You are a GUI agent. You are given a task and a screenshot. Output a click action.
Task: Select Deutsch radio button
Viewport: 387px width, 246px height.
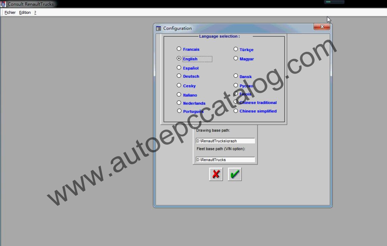tap(179, 76)
